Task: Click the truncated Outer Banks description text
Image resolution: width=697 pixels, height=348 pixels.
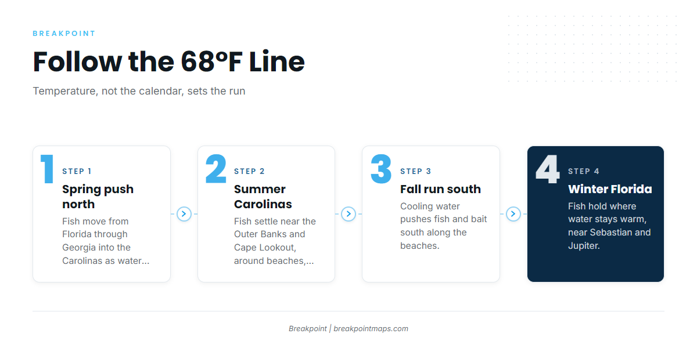Action: coord(275,241)
